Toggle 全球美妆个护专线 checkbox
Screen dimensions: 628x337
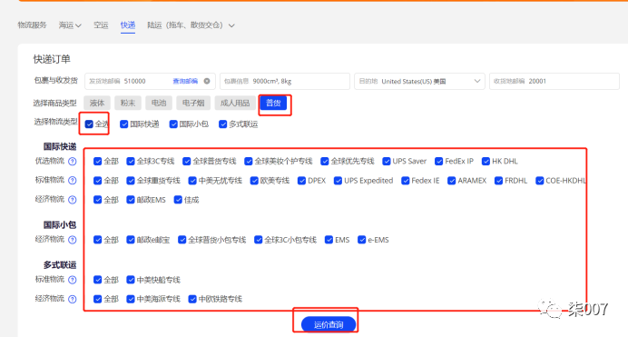pos(249,161)
